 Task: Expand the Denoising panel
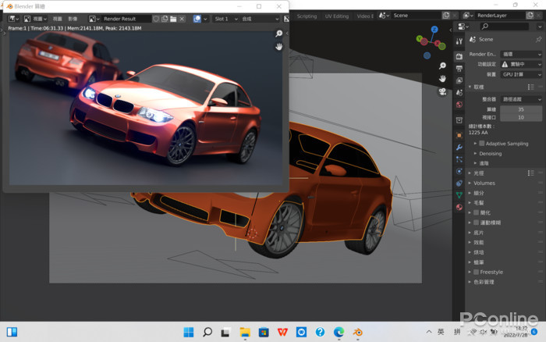coord(491,153)
